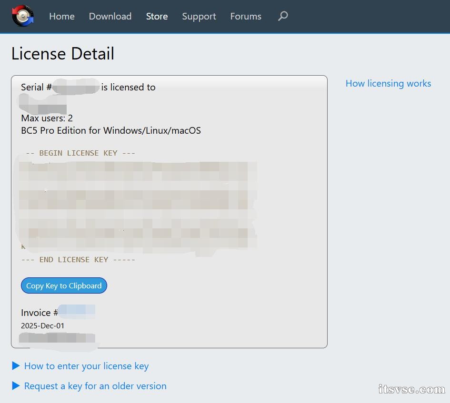This screenshot has width=450, height=403.
Task: Click the License Detail heading
Action: [63, 54]
